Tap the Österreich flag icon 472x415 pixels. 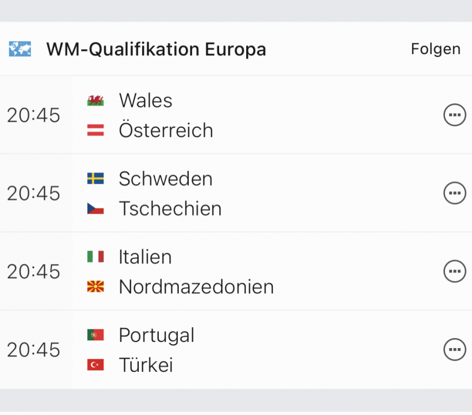[95, 130]
